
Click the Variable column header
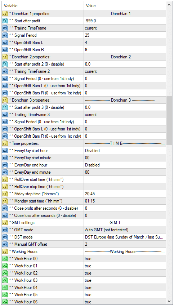coord(43,6)
